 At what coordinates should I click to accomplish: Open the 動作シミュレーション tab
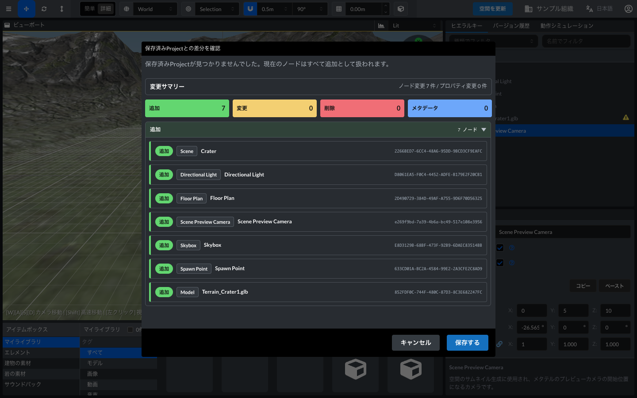(567, 26)
